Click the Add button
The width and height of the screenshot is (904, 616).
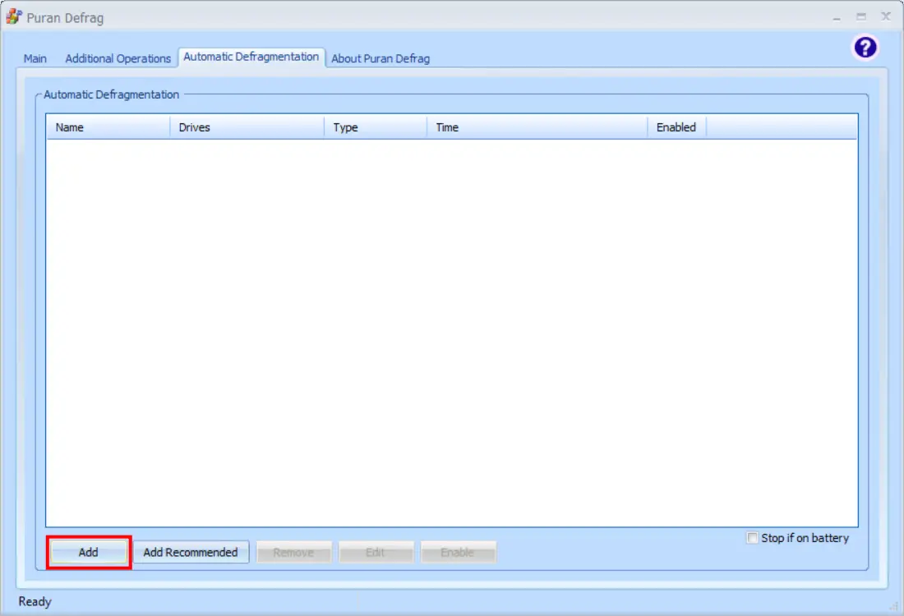(88, 552)
